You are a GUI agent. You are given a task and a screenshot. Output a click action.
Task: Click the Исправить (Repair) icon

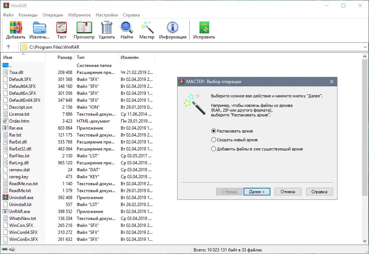pyautogui.click(x=204, y=28)
